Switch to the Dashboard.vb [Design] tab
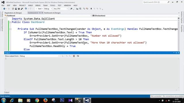 pos(52,13)
